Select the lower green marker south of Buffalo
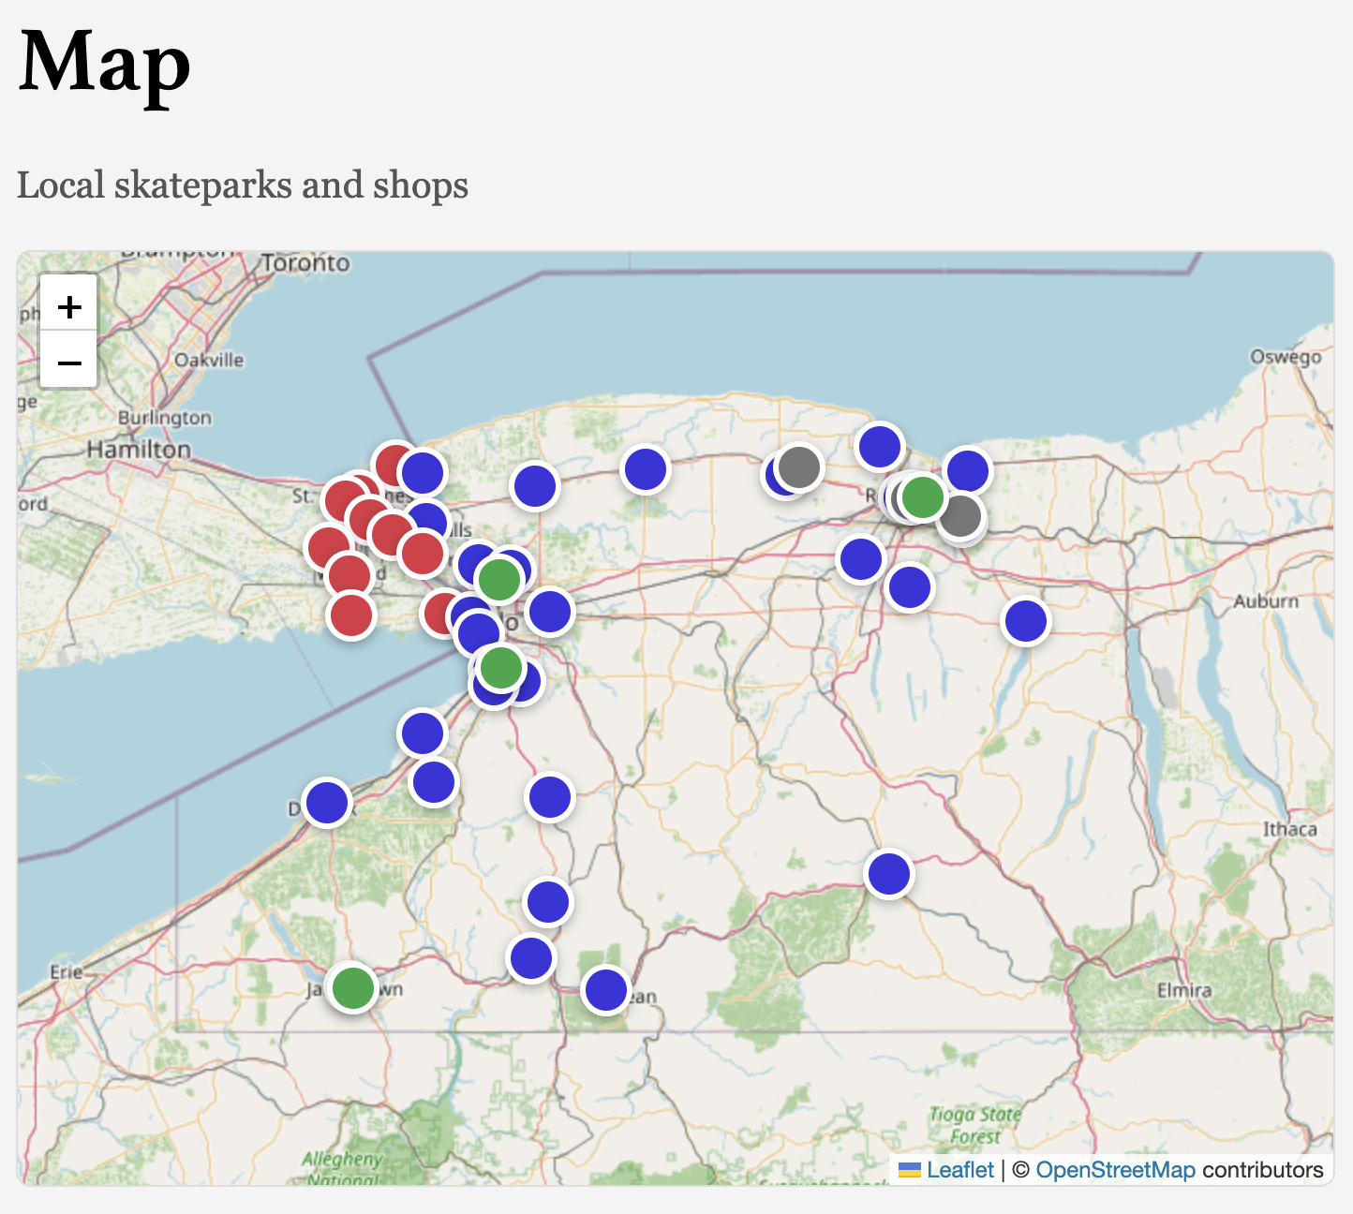Image resolution: width=1353 pixels, height=1214 pixels. pos(500,668)
